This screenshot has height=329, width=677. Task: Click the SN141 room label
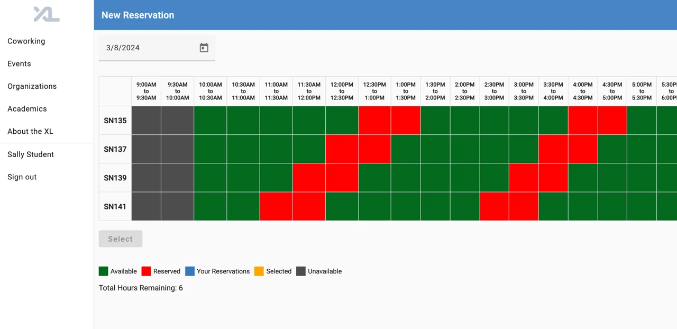pyautogui.click(x=115, y=206)
